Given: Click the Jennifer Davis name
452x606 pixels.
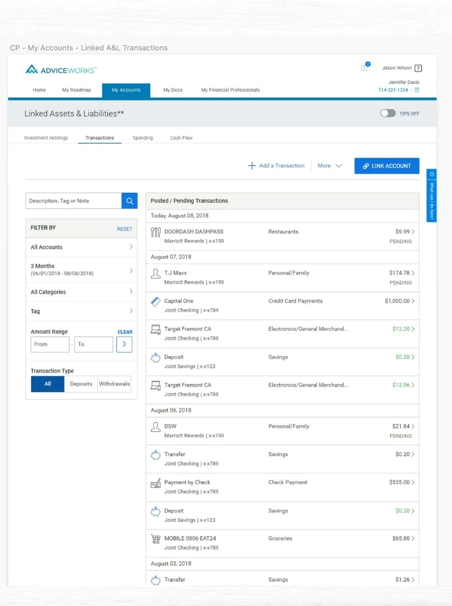Looking at the screenshot, I should coord(404,82).
